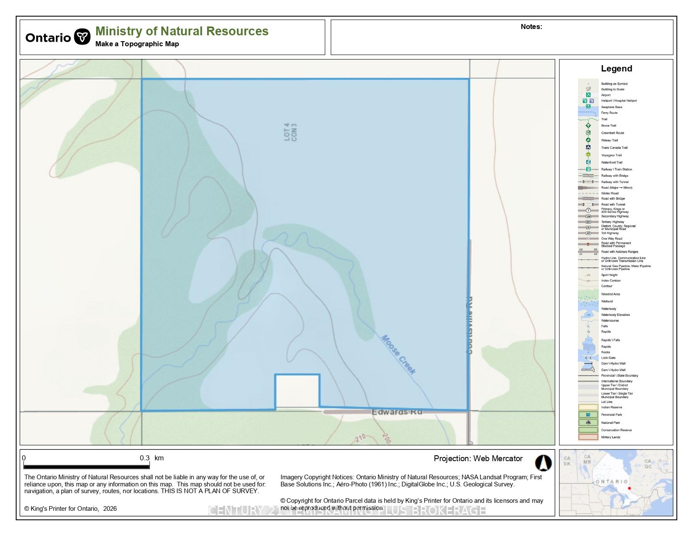Select the "Make a Topographic Map" subtitle

pyautogui.click(x=137, y=44)
